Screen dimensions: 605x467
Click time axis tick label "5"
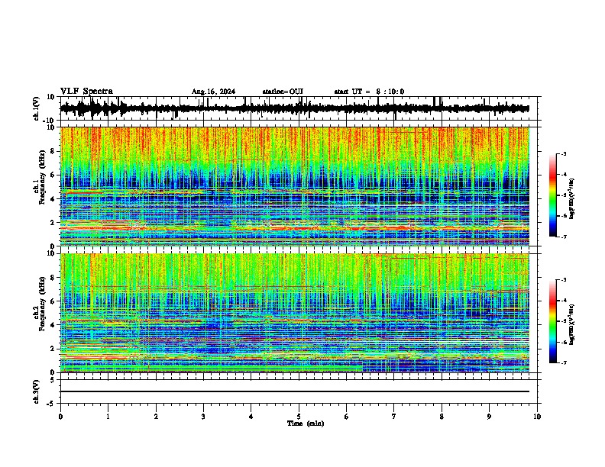pos(299,417)
